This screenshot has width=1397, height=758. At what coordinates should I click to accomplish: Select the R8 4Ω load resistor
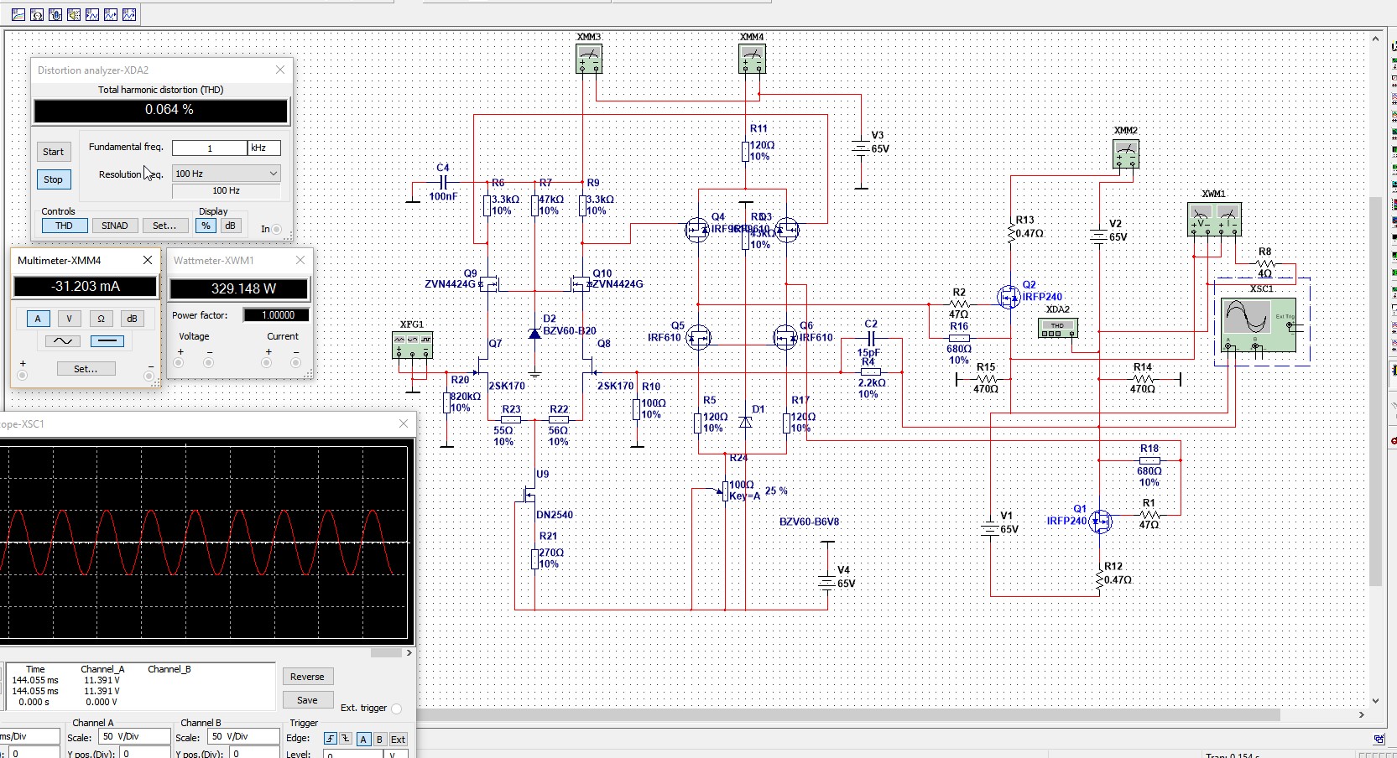pos(1265,264)
